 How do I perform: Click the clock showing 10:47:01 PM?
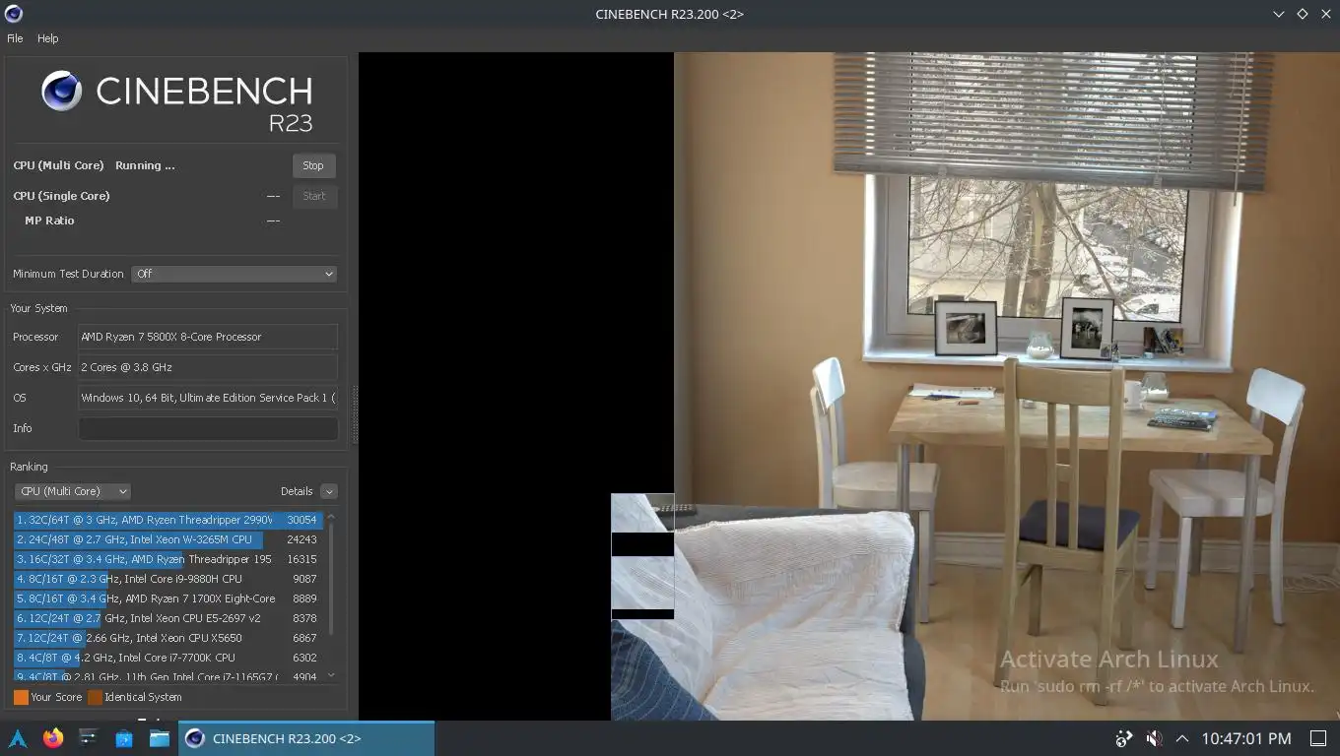[x=1246, y=738]
